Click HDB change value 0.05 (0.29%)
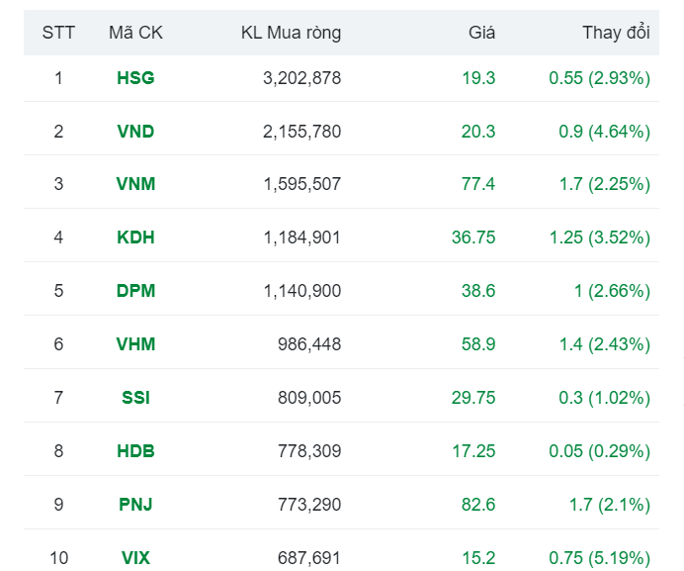The width and height of the screenshot is (684, 571). (x=599, y=452)
